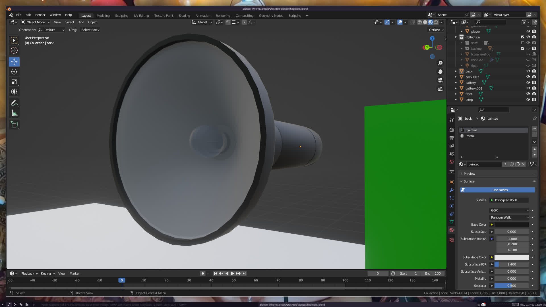Activate the Measure tool
The height and width of the screenshot is (307, 546).
(14, 113)
